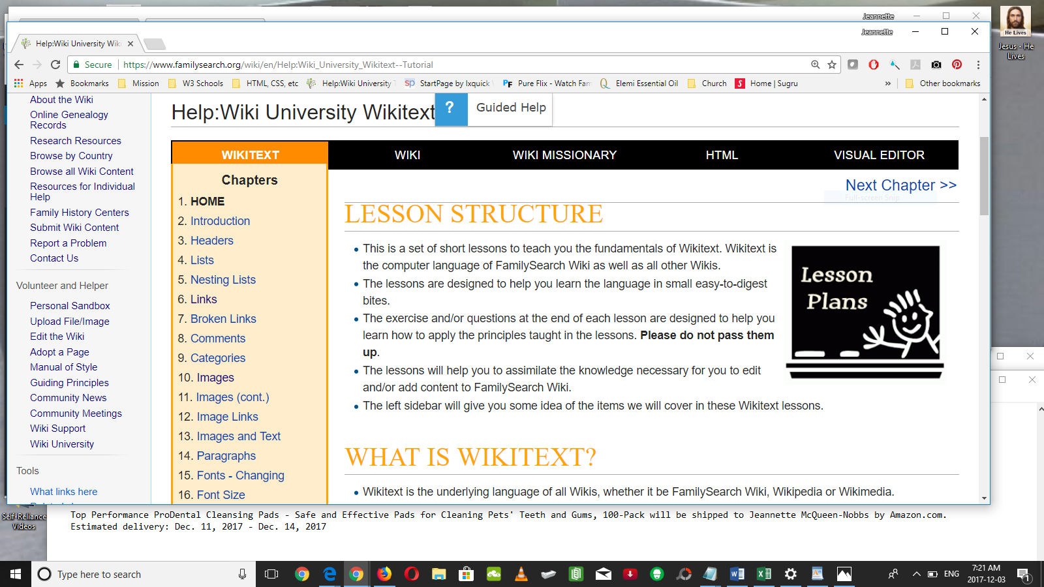This screenshot has height=587, width=1044.
Task: Show hidden system tray icons
Action: pyautogui.click(x=916, y=574)
